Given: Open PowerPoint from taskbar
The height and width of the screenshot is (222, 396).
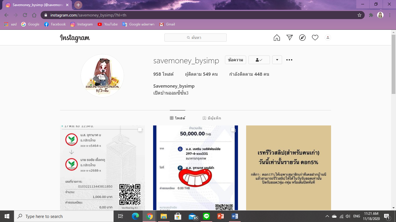Looking at the screenshot, I should (221, 216).
